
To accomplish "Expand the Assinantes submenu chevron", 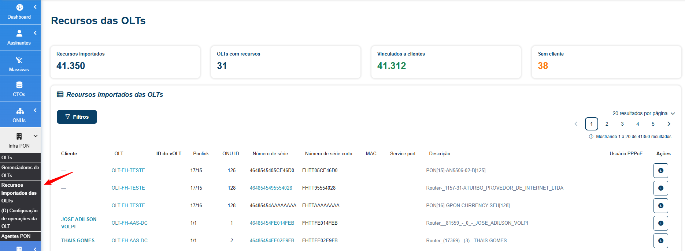I will (35, 33).
